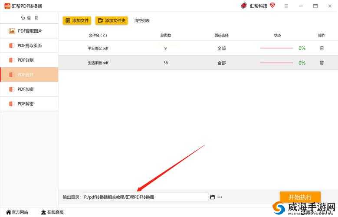Click the 页码选择 column header
The image size is (338, 217).
pos(221,35)
